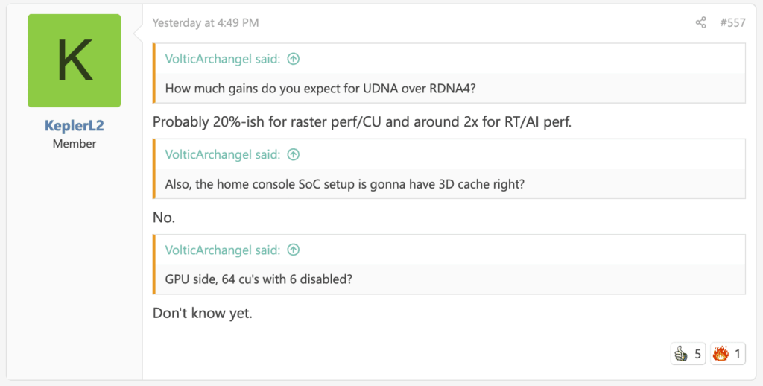763x386 pixels.
Task: Expand the quote about home console SoC setup
Action: (x=344, y=183)
